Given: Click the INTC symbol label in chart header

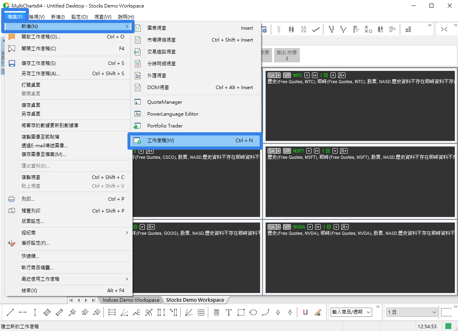Looking at the screenshot, I should pos(298,75).
